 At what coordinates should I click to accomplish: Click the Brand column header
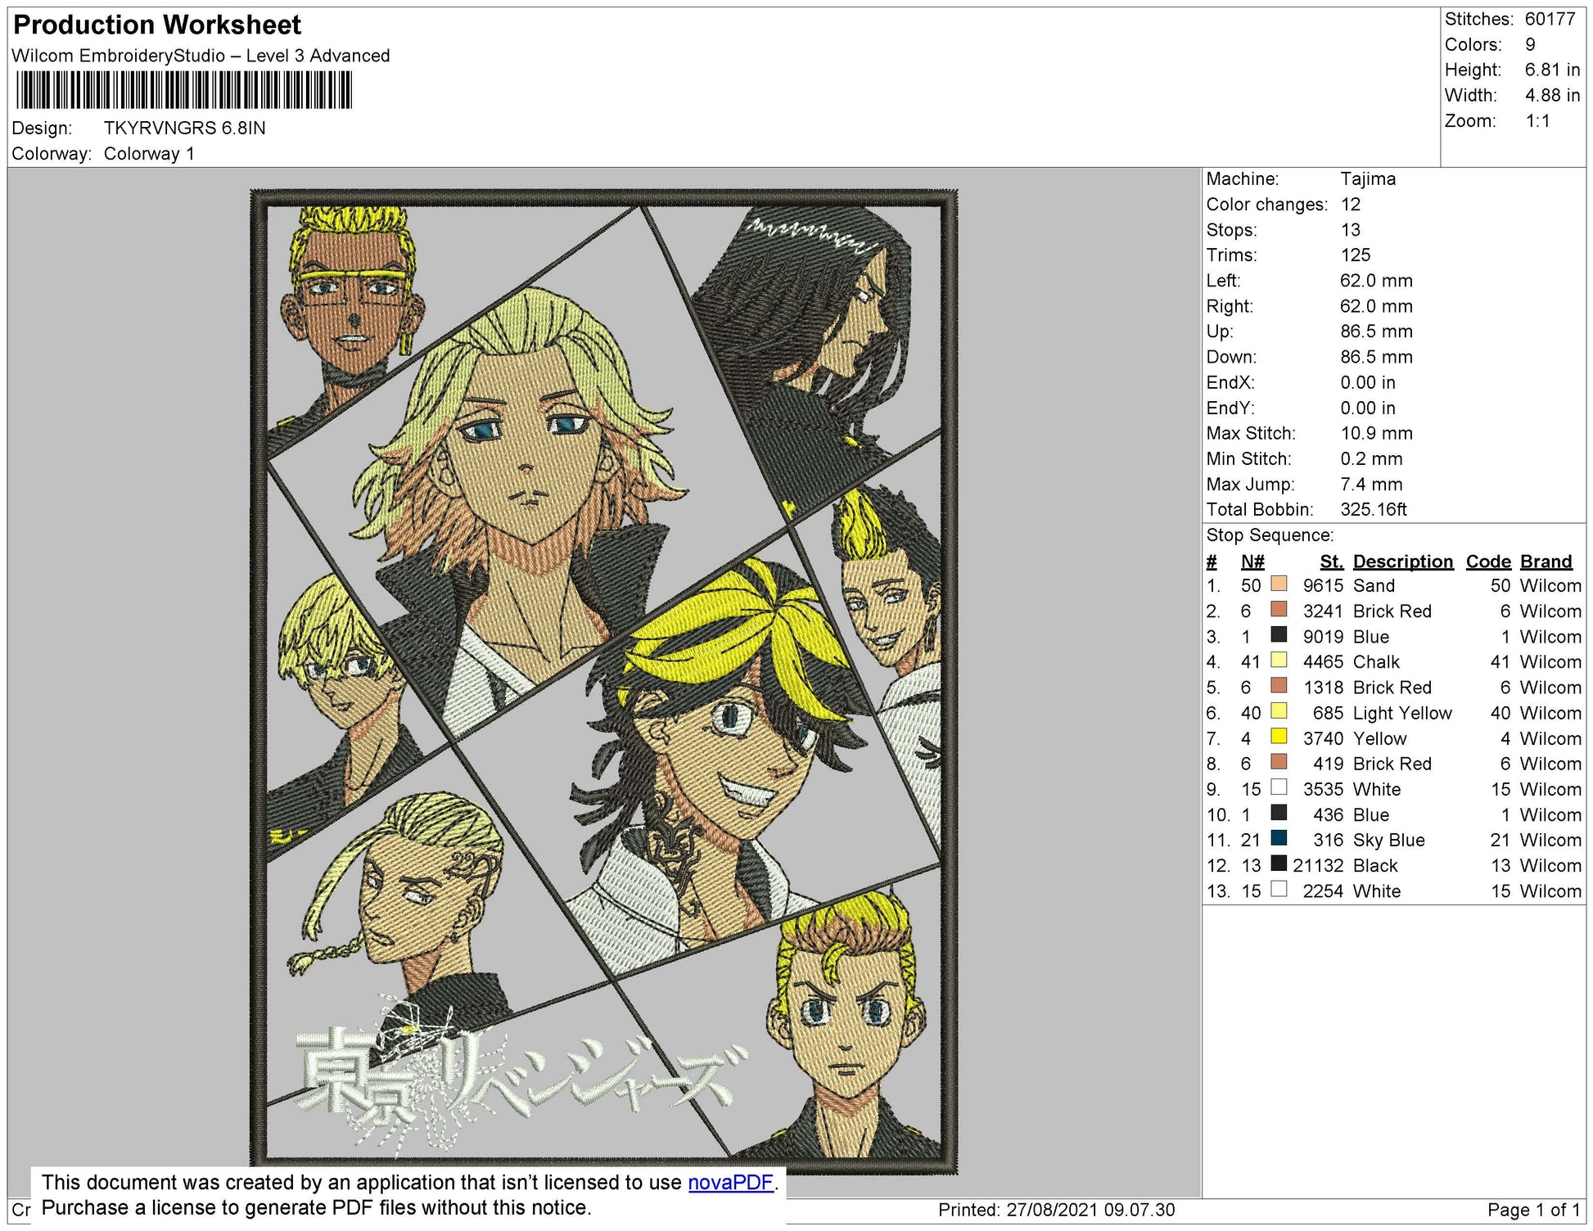click(x=1546, y=561)
